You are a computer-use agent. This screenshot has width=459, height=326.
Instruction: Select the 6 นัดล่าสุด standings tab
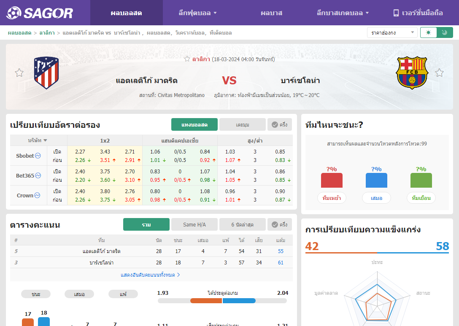[243, 224]
